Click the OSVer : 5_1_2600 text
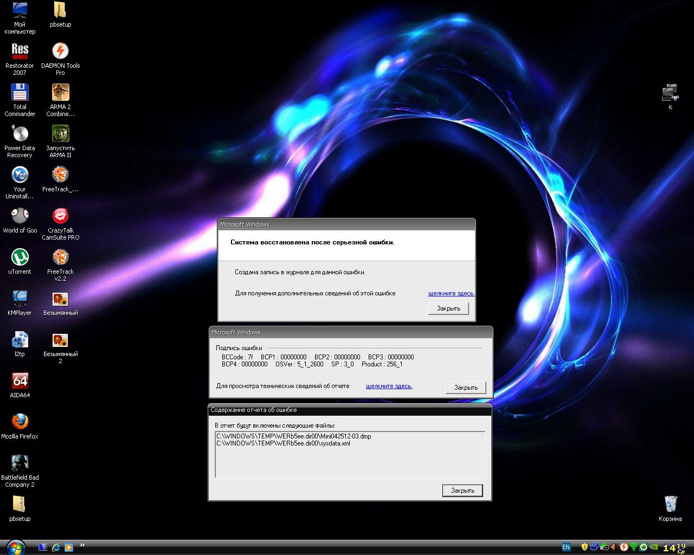Screen dimensions: 694x555 click(x=299, y=364)
